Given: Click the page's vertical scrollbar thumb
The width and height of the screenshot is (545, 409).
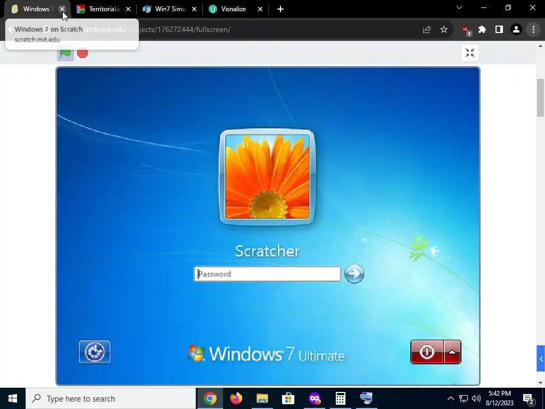Looking at the screenshot, I should point(541,98).
